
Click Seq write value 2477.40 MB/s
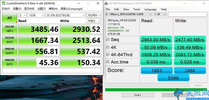(x=190, y=40)
